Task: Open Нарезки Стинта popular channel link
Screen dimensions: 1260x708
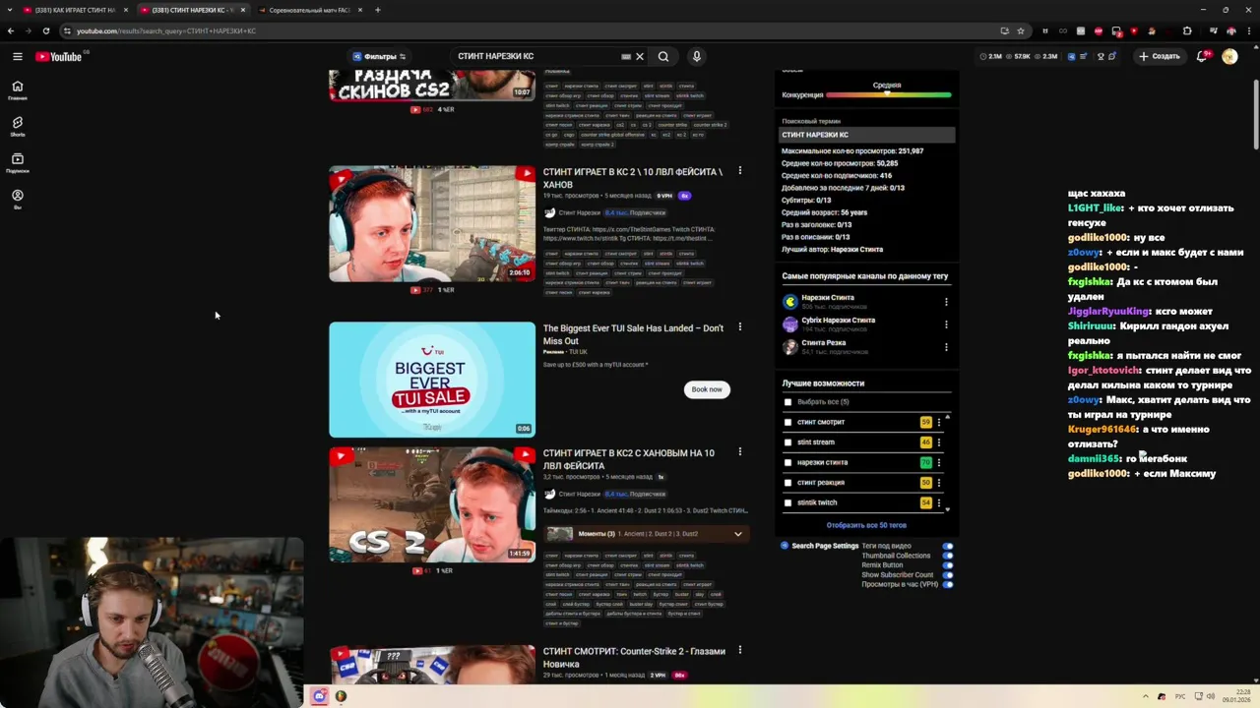Action: click(828, 298)
